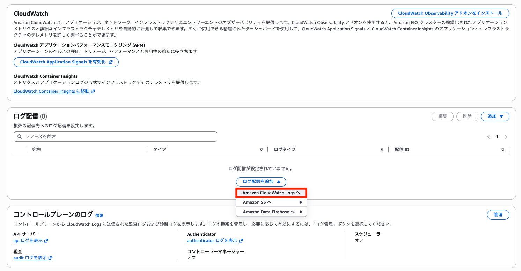Expand the Amazon Data Firehose submenu arrow
Image resolution: width=521 pixels, height=271 pixels.
[x=301, y=212]
